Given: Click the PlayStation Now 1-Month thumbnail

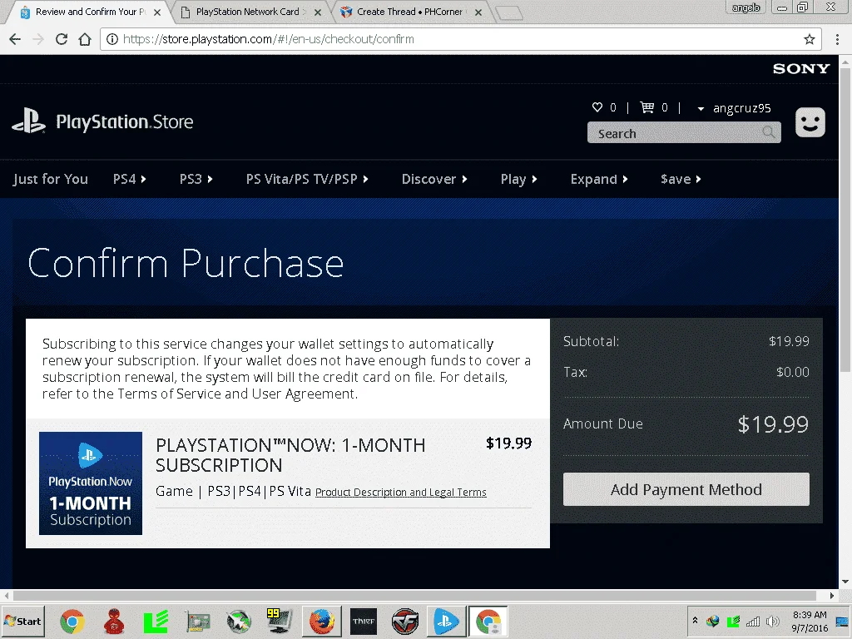Looking at the screenshot, I should [91, 483].
